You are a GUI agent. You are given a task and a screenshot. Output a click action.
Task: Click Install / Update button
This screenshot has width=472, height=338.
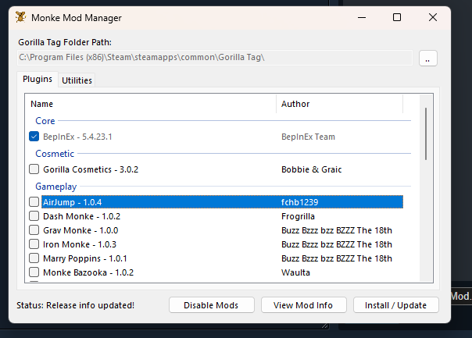click(395, 305)
